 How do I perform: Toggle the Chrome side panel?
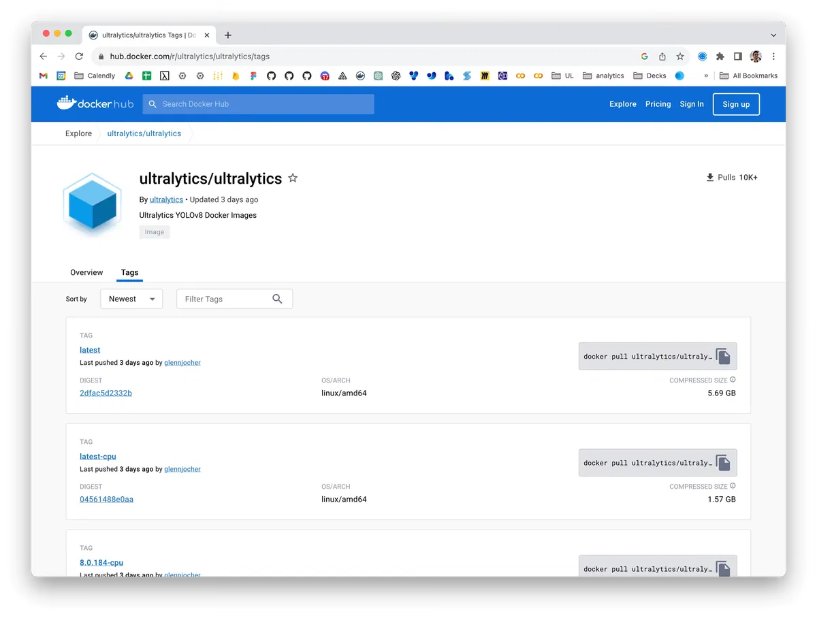738,56
